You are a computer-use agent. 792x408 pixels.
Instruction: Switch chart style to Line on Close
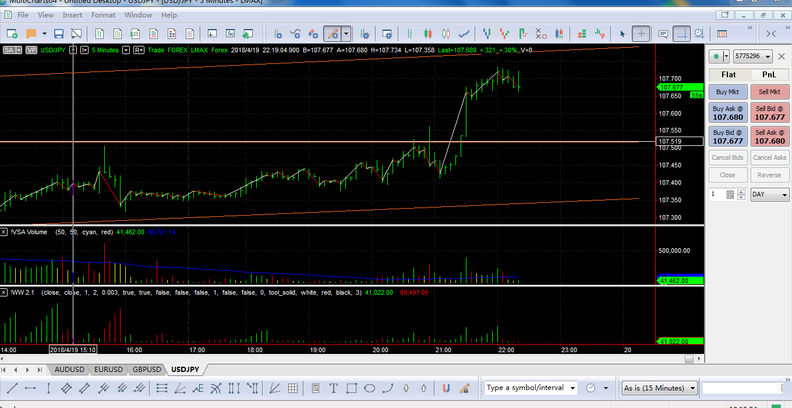tap(465, 34)
